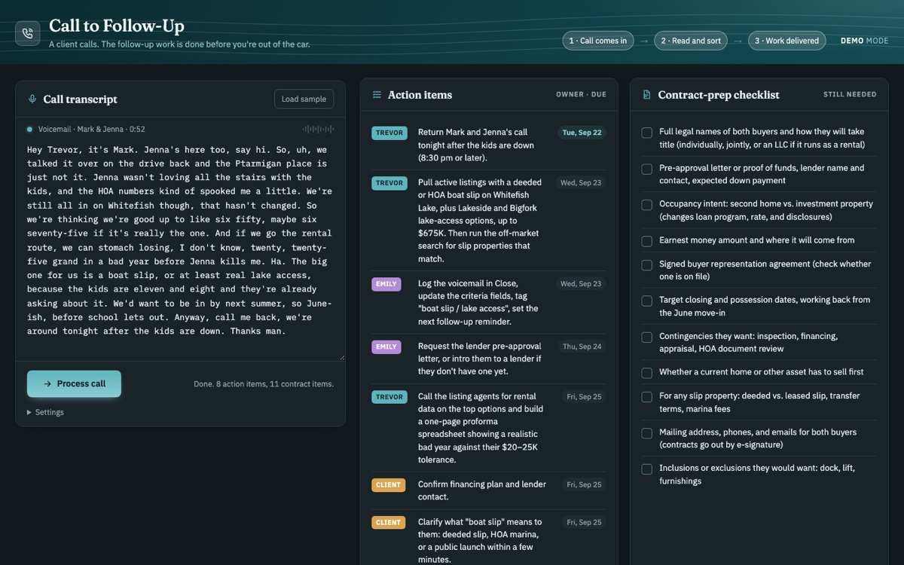
Task: Click the 'STILL NEEDED' label
Action: coord(850,95)
